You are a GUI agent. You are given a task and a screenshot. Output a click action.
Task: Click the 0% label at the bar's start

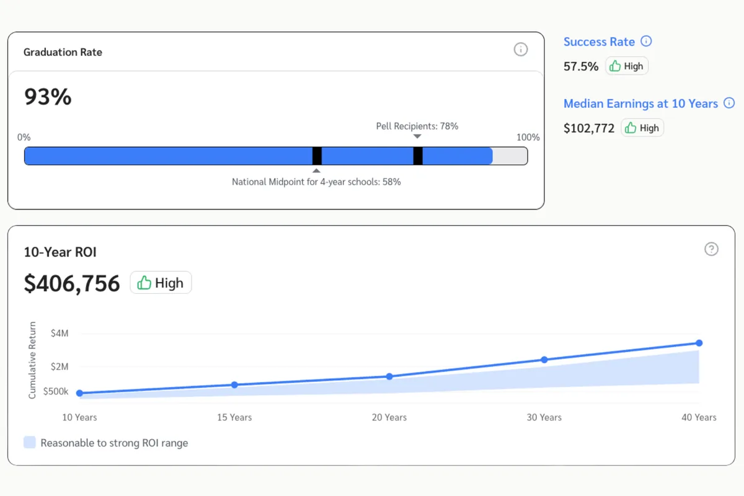24,137
